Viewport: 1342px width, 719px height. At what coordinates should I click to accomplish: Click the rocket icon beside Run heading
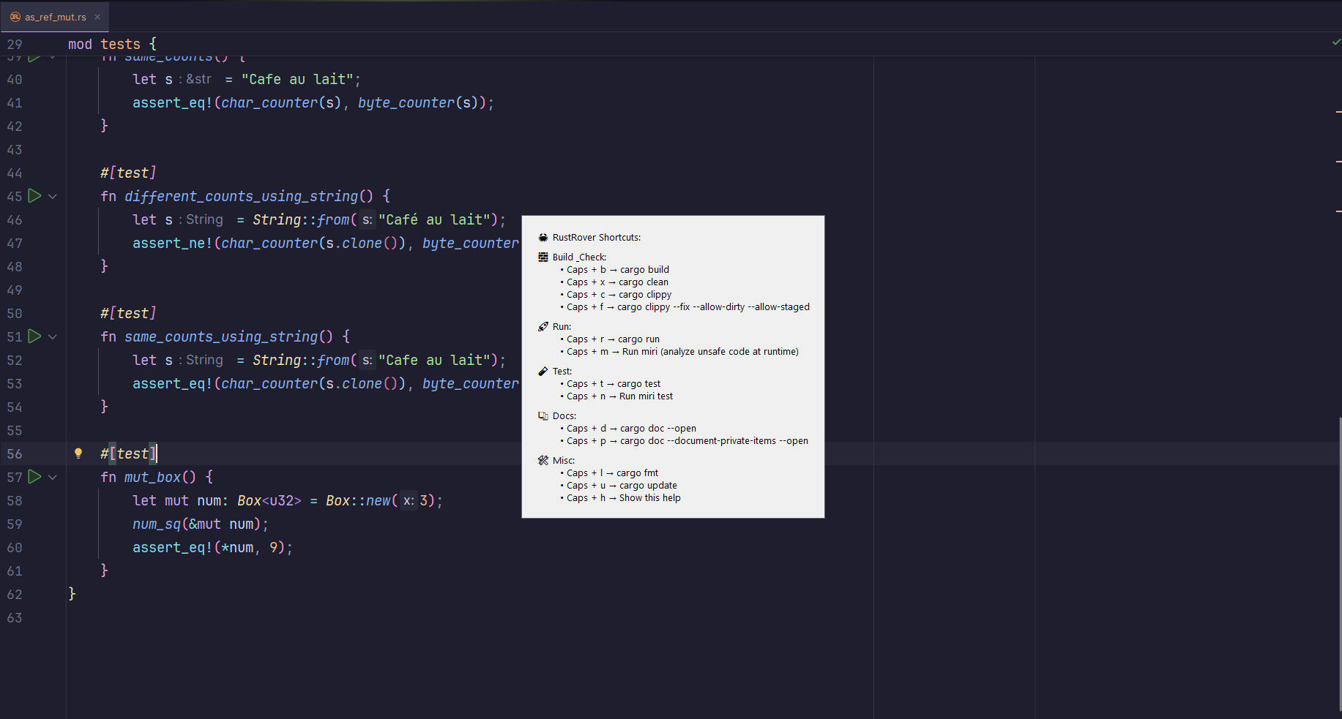click(543, 327)
